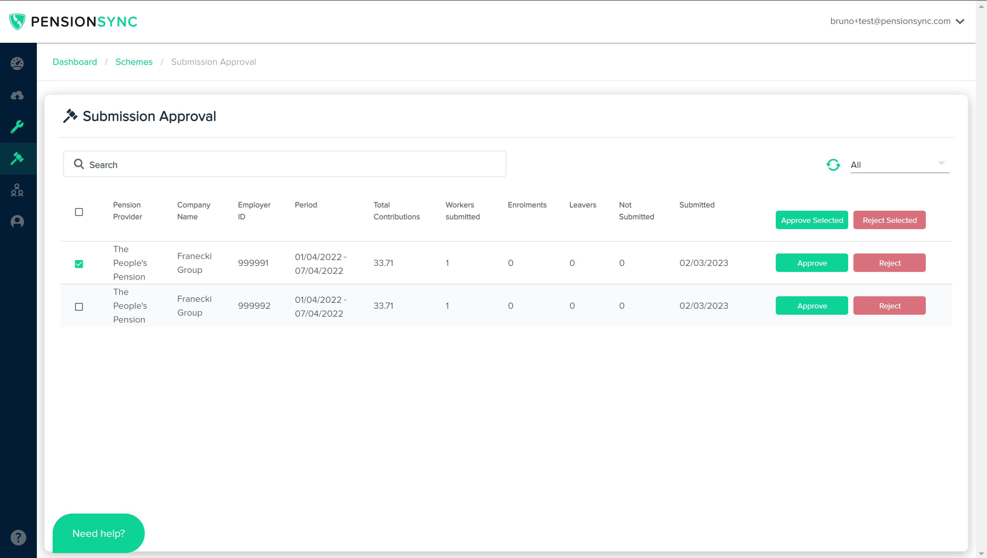
Task: Select the gavel approval sidebar icon
Action: (x=17, y=158)
